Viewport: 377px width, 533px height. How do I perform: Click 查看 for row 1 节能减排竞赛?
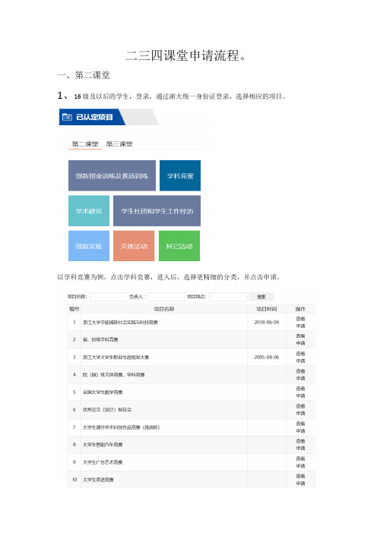point(300,319)
